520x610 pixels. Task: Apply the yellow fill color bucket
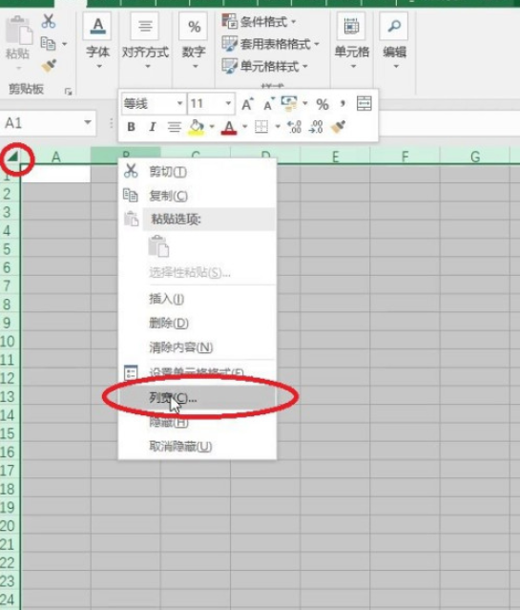pyautogui.click(x=197, y=127)
